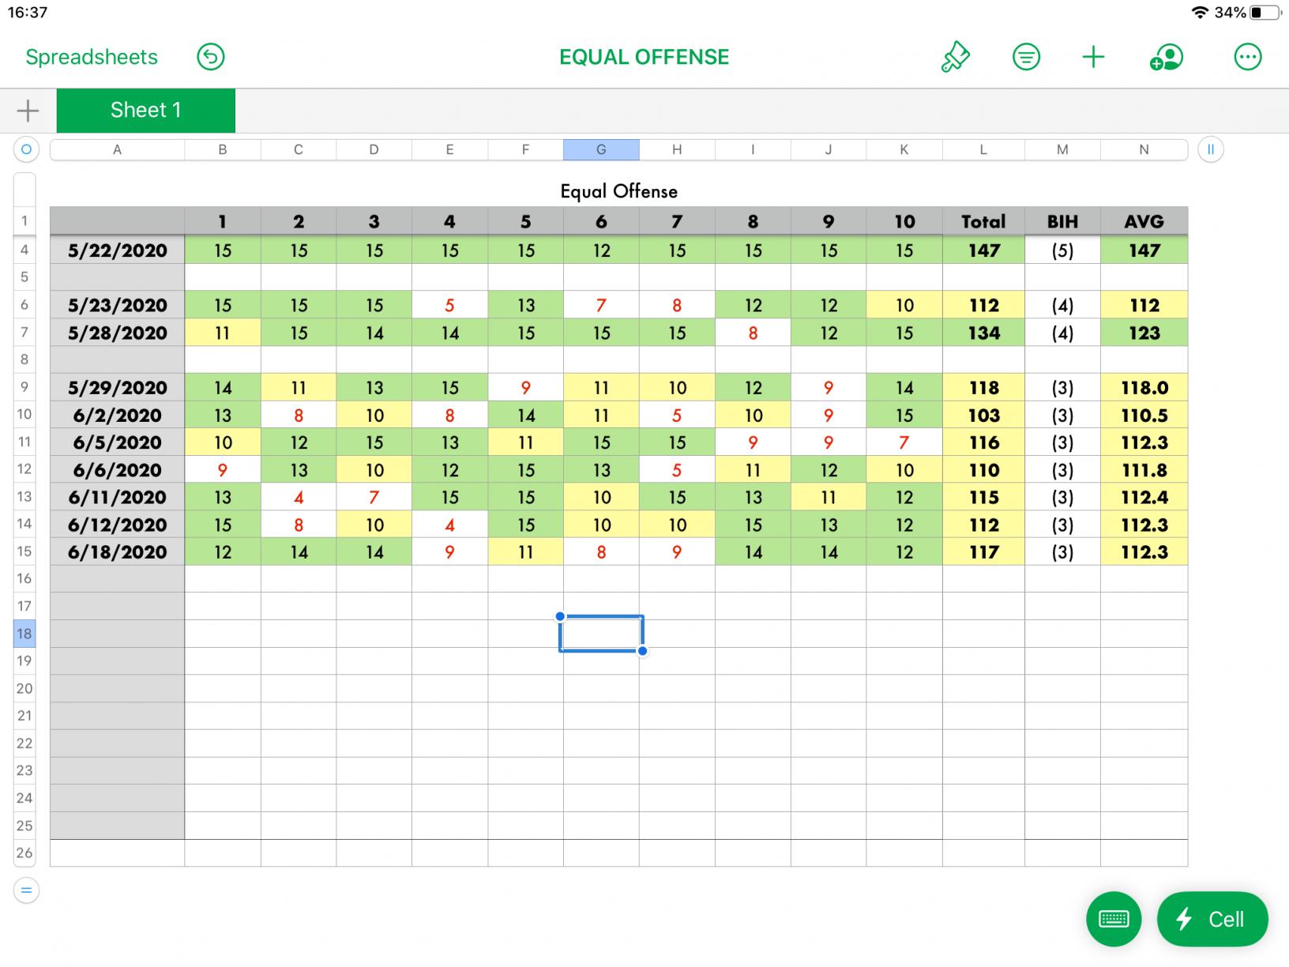Tap the add rows handle at bottom-left
The height and width of the screenshot is (967, 1289).
(26, 890)
